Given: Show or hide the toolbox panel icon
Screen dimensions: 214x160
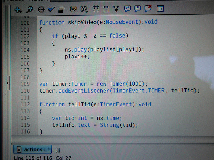Looking at the screenshot, I should (x=160, y=8).
